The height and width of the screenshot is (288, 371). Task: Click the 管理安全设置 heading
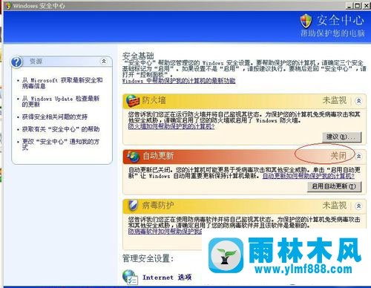click(148, 258)
